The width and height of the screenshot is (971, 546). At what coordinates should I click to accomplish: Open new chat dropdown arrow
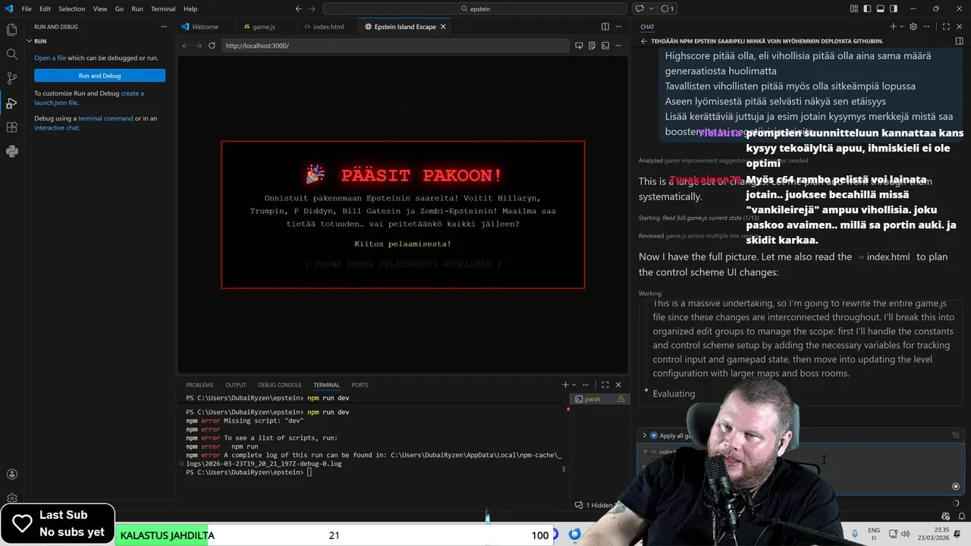tap(901, 27)
